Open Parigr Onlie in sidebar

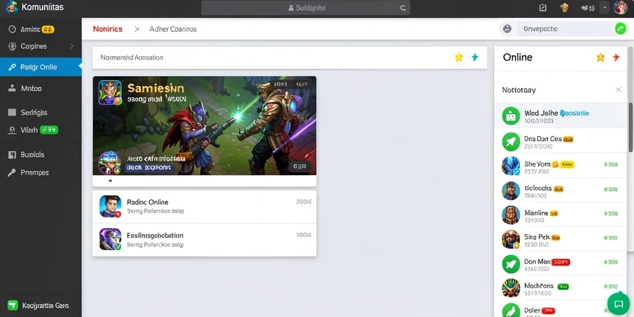pos(40,67)
